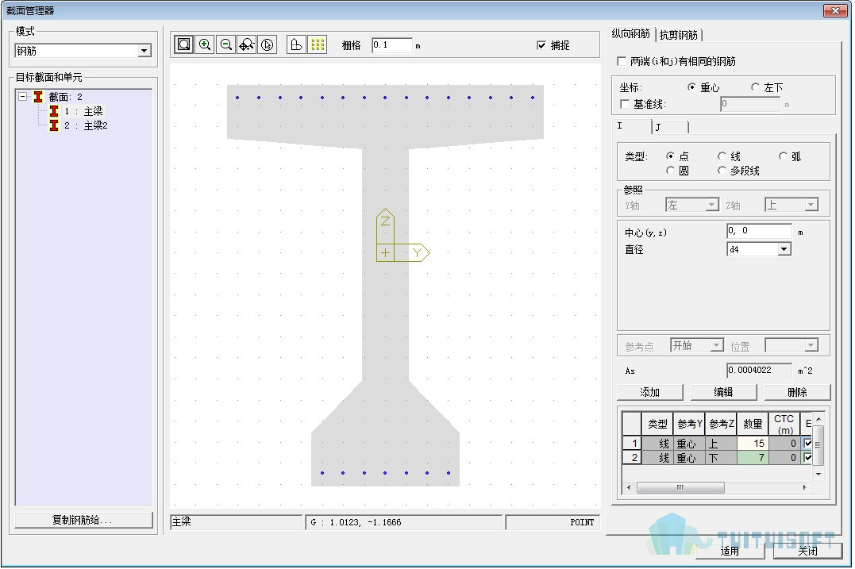Click the quantity cell showing 7
This screenshot has width=855, height=569.
(x=753, y=458)
